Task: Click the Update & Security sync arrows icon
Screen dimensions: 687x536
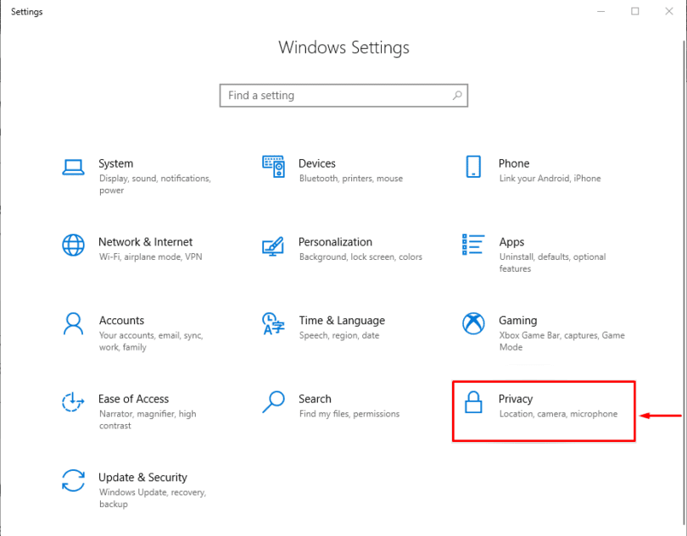Action: 73,480
